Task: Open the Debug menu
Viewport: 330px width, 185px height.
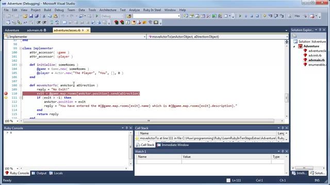Action: [x=59, y=10]
